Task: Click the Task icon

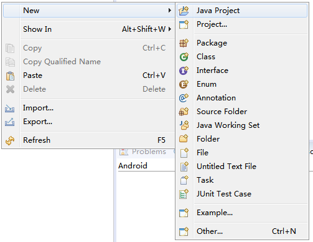Action: [184, 180]
